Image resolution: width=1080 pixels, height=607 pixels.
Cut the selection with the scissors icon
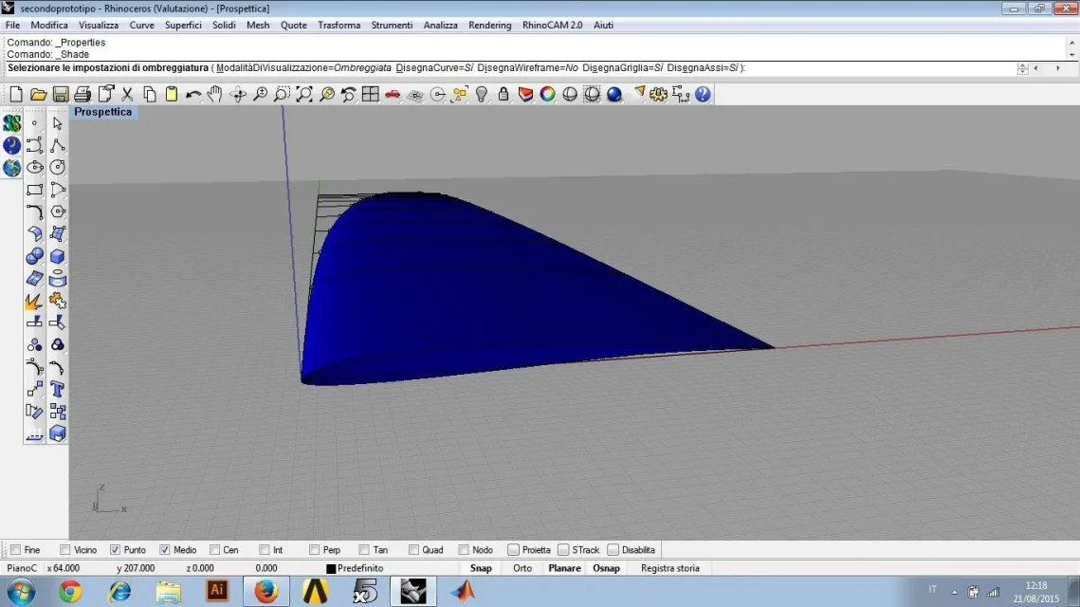click(x=127, y=95)
